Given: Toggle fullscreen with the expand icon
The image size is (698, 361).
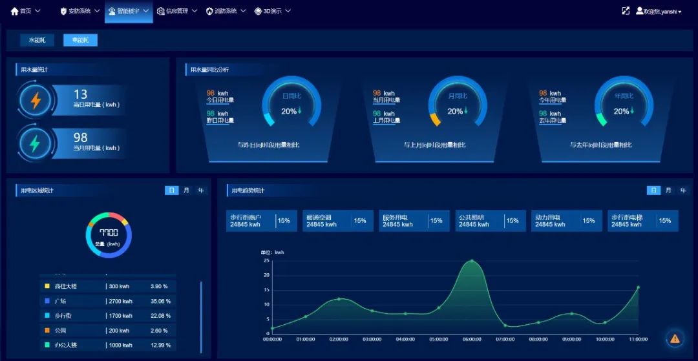Looking at the screenshot, I should 626,11.
